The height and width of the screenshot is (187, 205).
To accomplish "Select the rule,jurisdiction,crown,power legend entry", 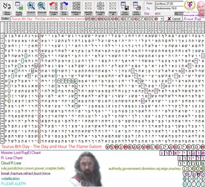I will click(x=33, y=169).
